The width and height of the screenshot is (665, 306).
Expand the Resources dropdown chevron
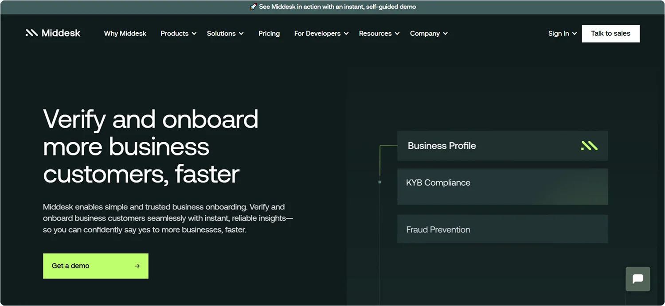click(397, 34)
